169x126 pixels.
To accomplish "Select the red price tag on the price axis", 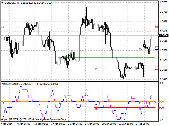I will tap(157, 68).
